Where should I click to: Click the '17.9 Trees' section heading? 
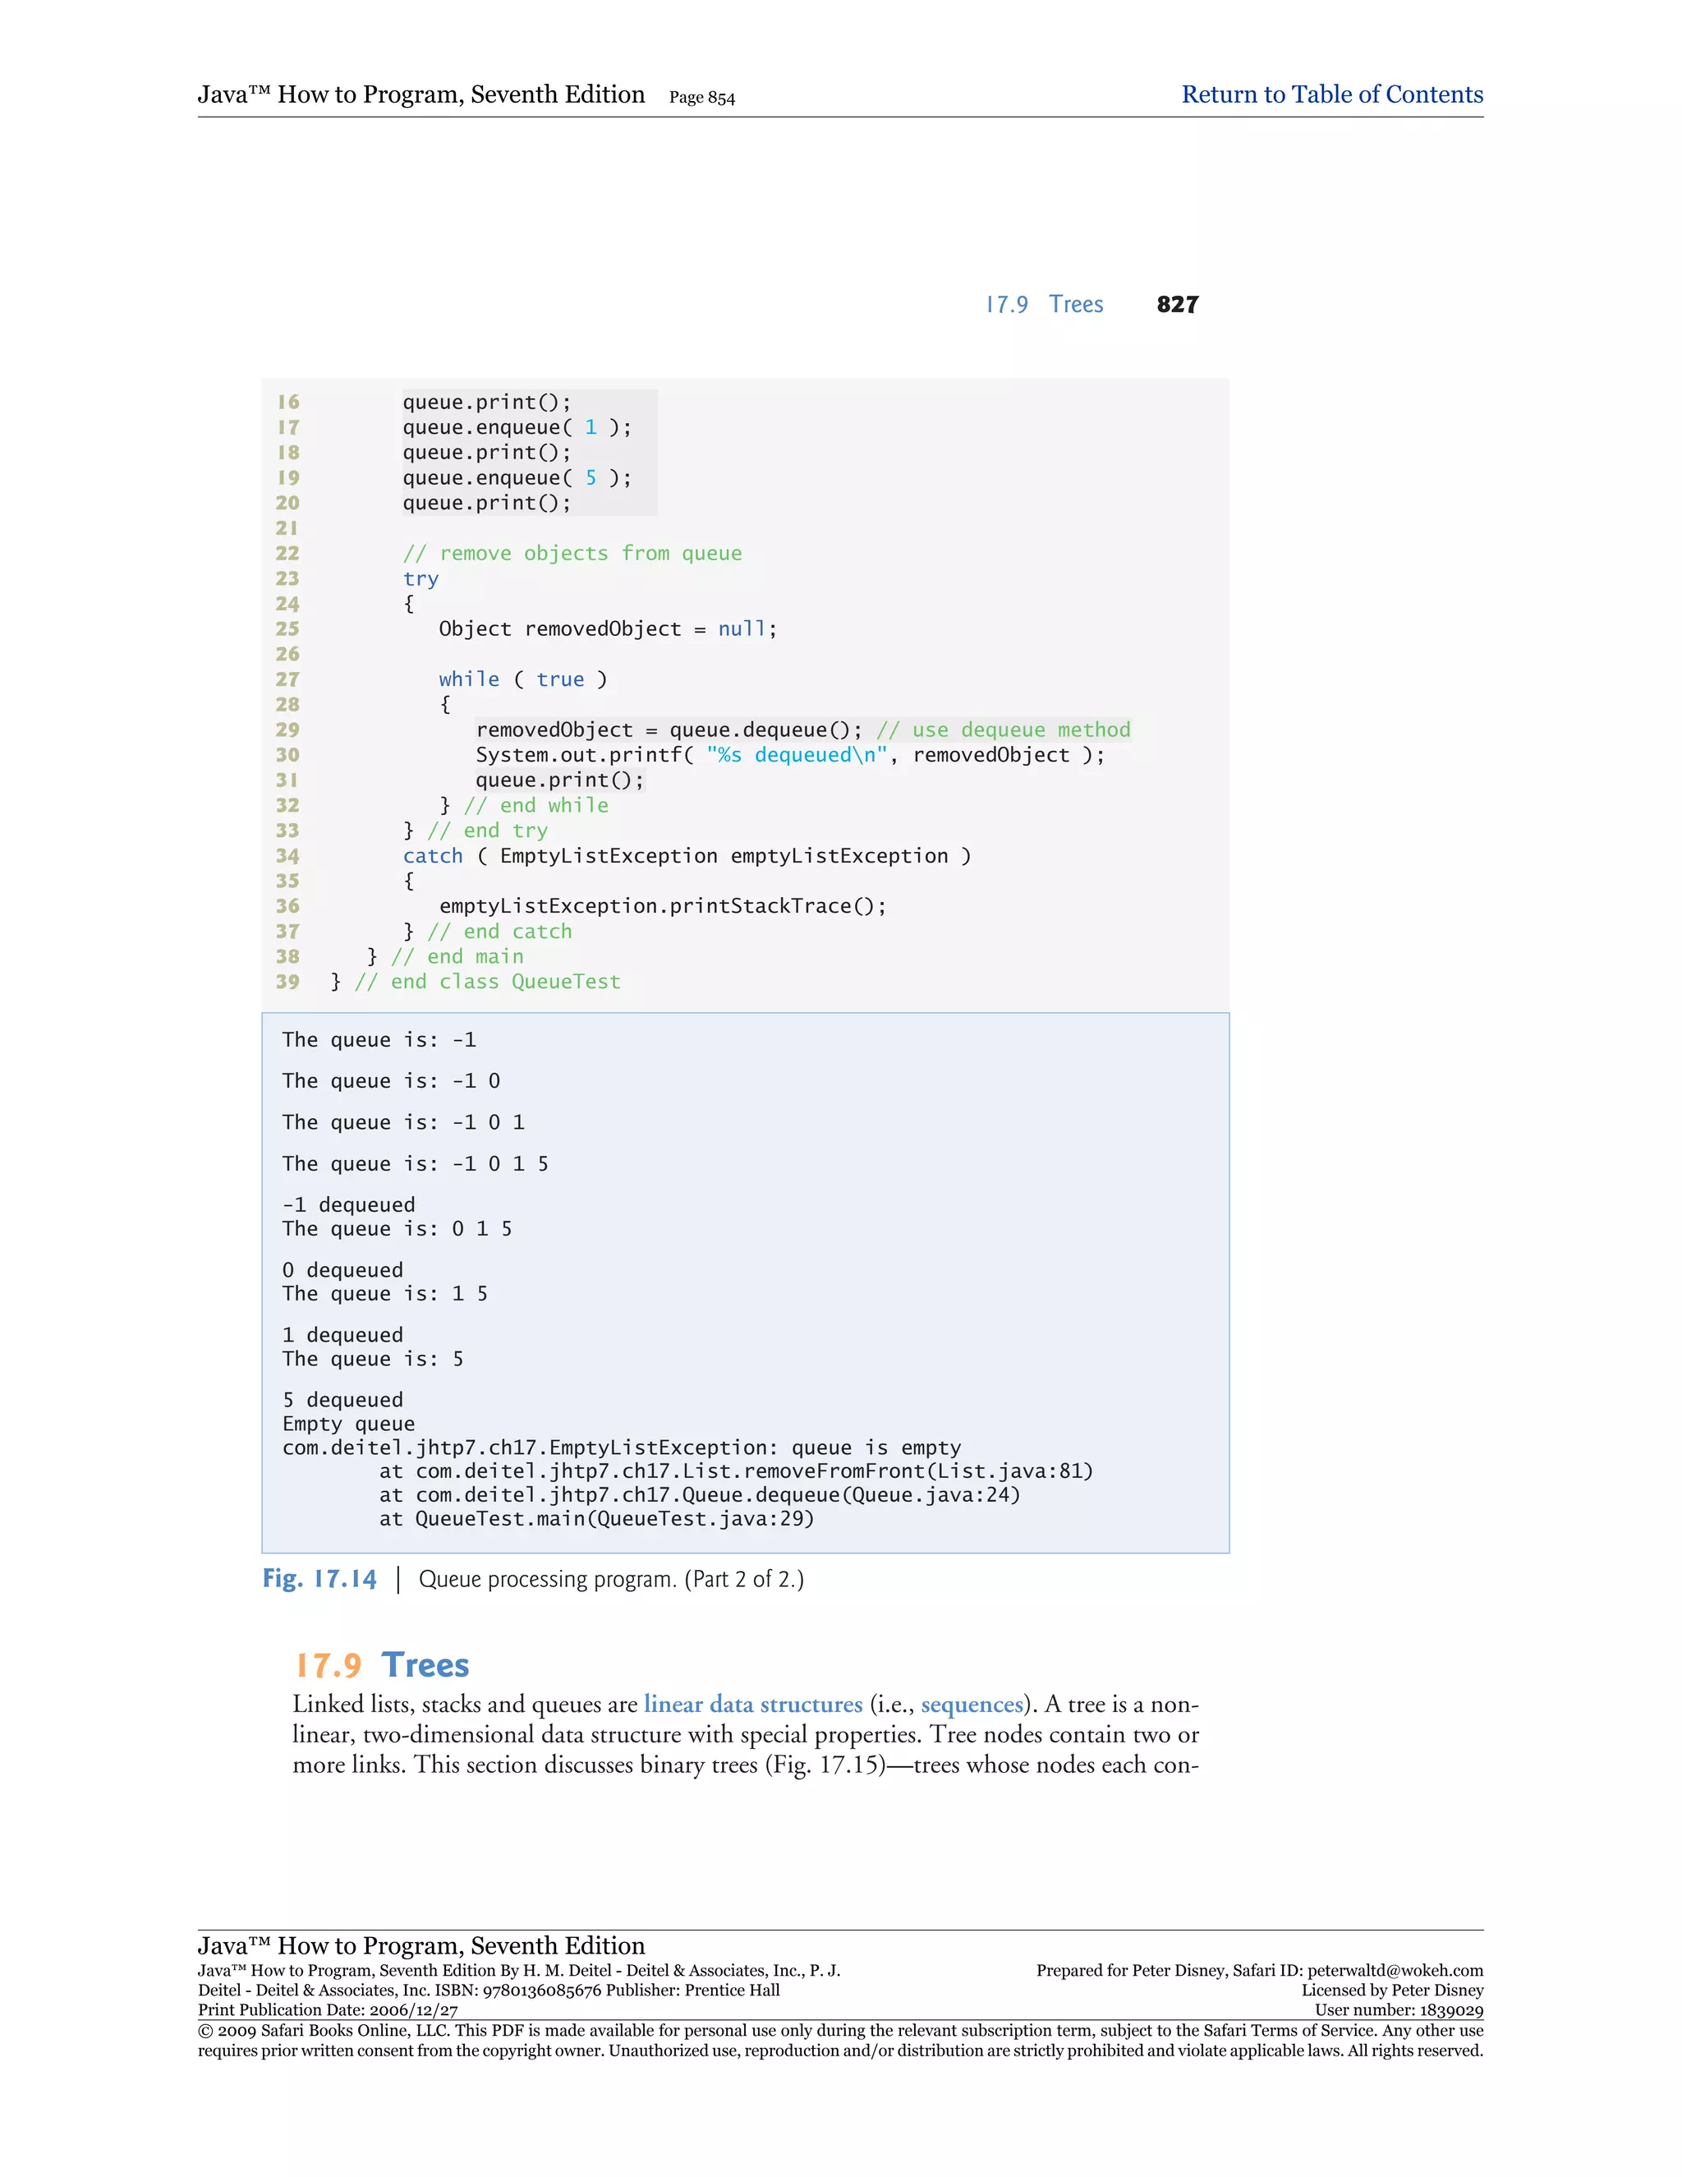click(x=383, y=1664)
